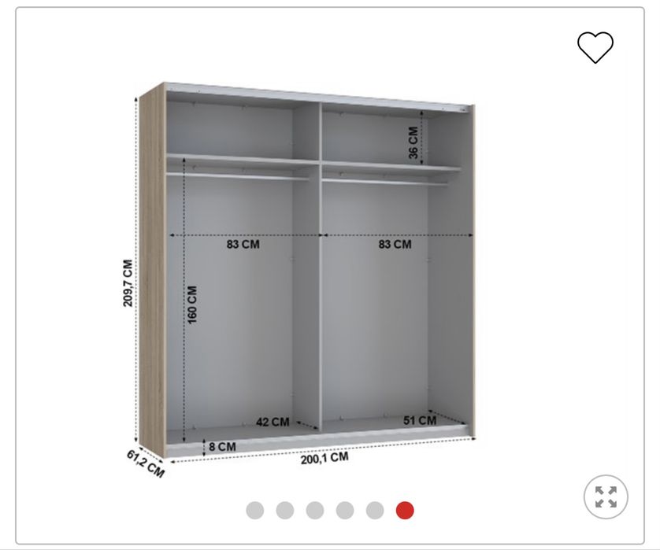Click the oak wood side panel of wardrobe

coord(151,269)
